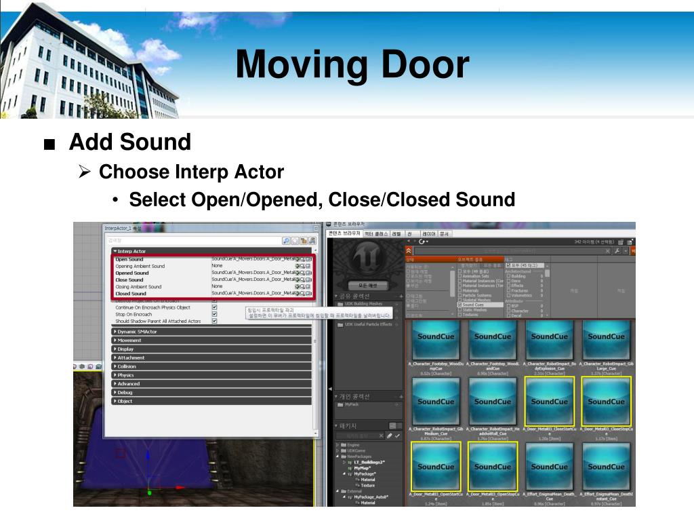This screenshot has height=521, width=694.
Task: Click the green arrow icon on Closed Sound row
Action: [298, 293]
